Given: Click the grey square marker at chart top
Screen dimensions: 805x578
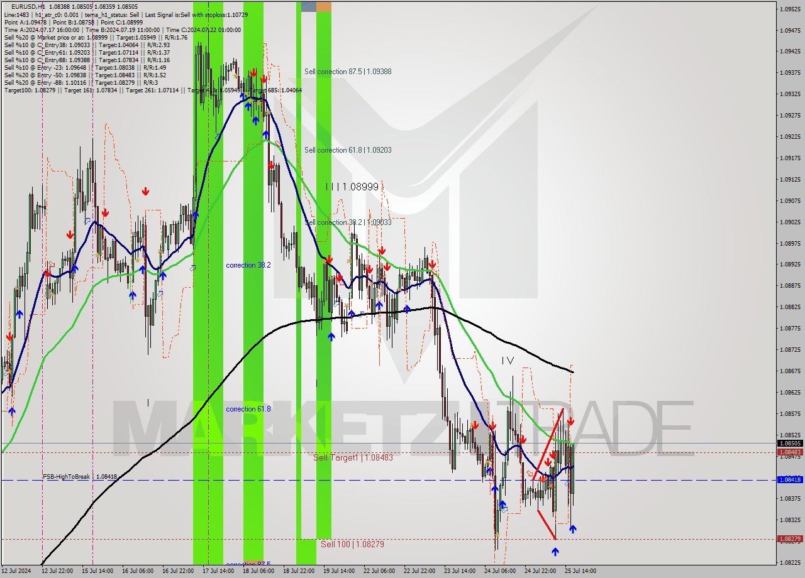Looking at the screenshot, I should [x=308, y=6].
